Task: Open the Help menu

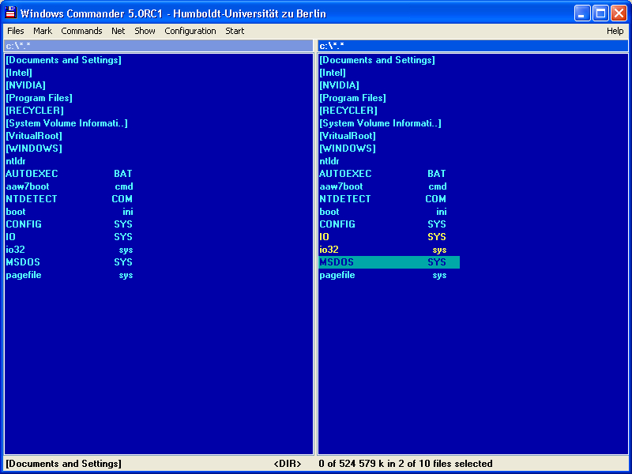Action: [x=615, y=31]
